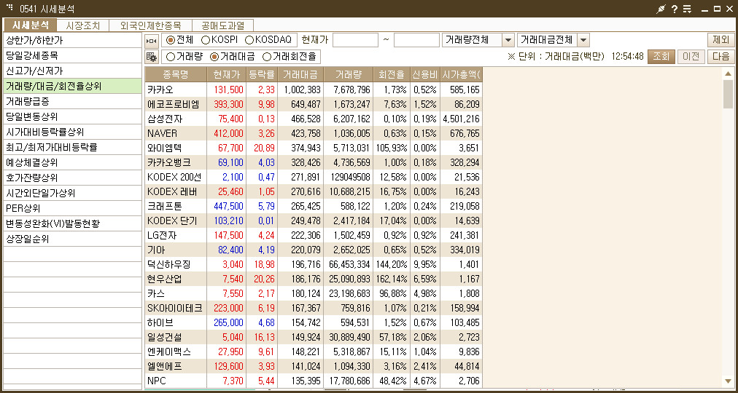
Task: Open 상한가/하한가 in left menu
Action: pyautogui.click(x=72, y=40)
